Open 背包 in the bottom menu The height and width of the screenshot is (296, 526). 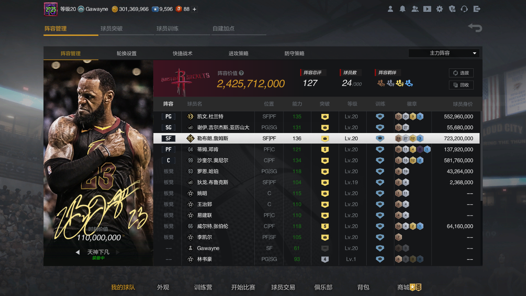tap(363, 287)
